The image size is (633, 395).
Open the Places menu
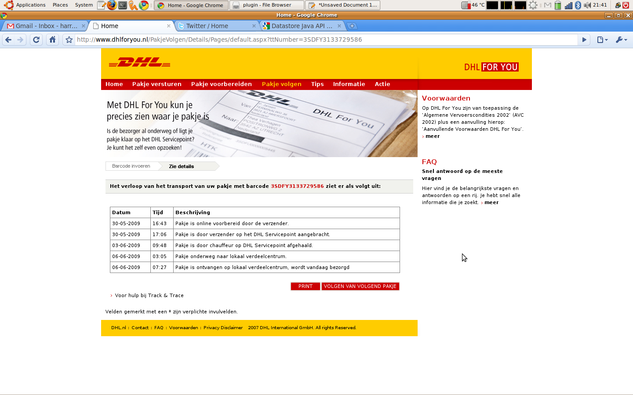click(x=60, y=5)
